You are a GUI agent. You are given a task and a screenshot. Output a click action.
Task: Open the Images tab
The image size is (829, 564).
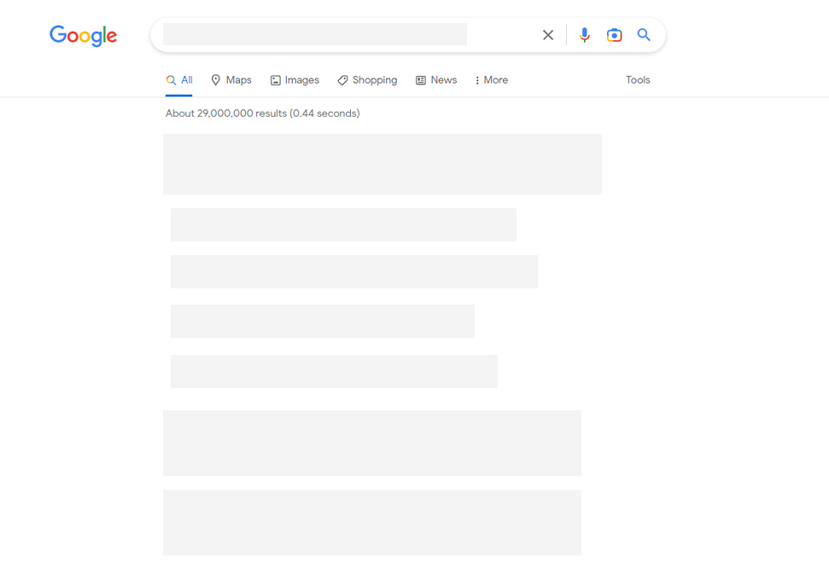[x=295, y=80]
